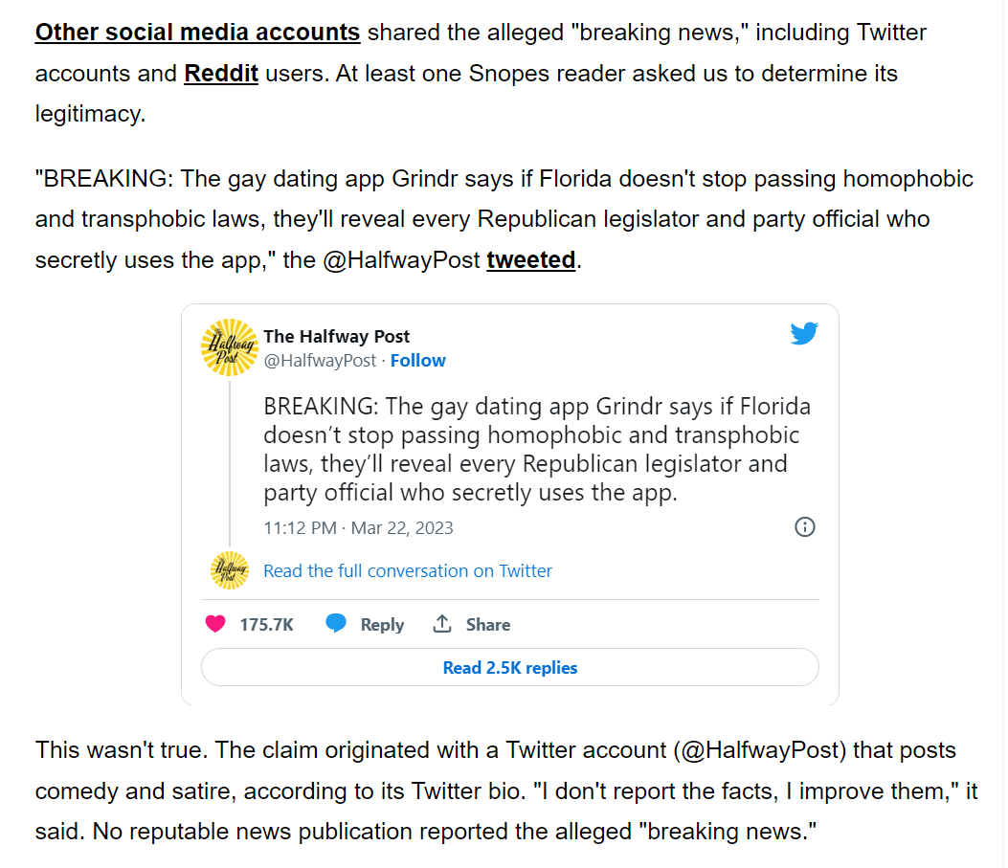
Task: Like the tweet with heart icon
Action: point(215,624)
